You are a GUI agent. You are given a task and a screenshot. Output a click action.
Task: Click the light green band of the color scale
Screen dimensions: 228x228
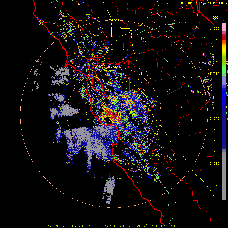click(224, 69)
